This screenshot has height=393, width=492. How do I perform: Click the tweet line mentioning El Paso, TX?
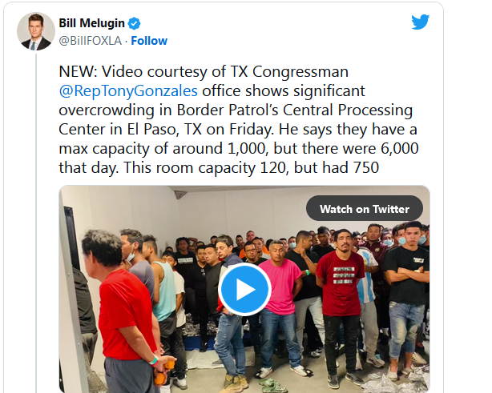point(238,129)
